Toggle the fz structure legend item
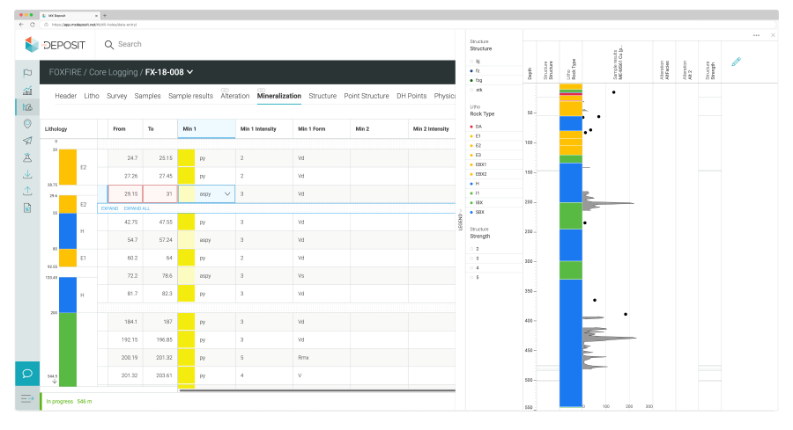This screenshot has width=793, height=430. [478, 70]
